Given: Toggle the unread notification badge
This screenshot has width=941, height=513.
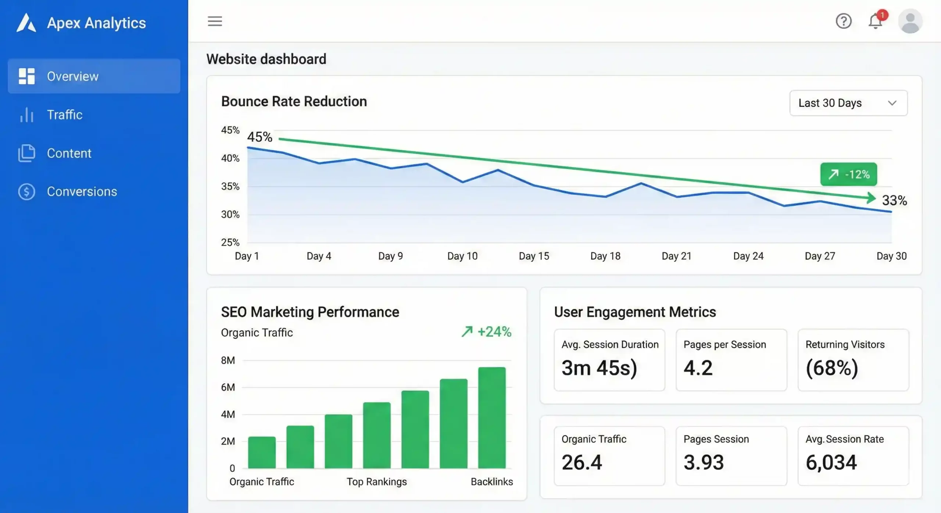Looking at the screenshot, I should 883,15.
